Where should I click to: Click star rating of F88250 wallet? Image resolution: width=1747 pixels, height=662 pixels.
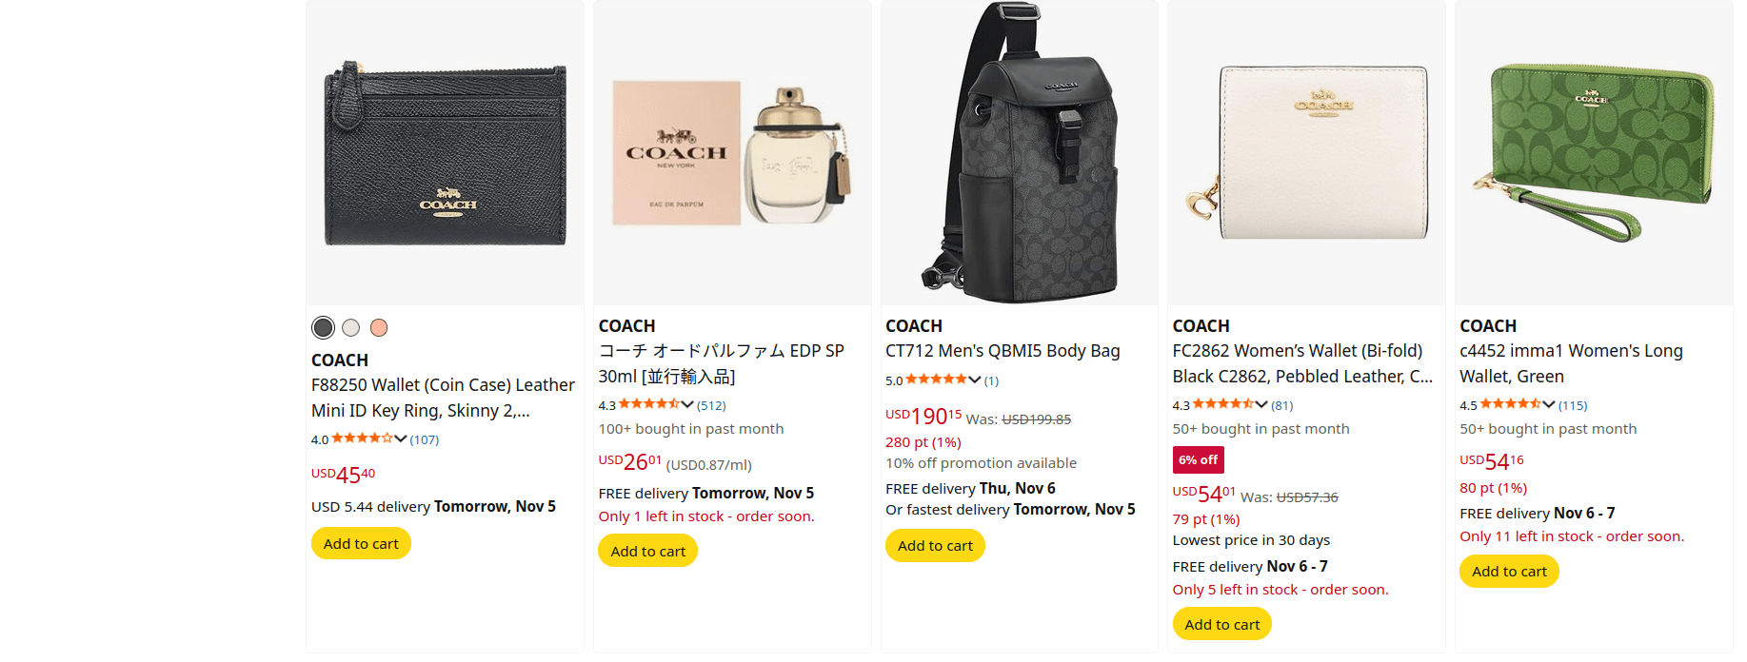click(362, 438)
